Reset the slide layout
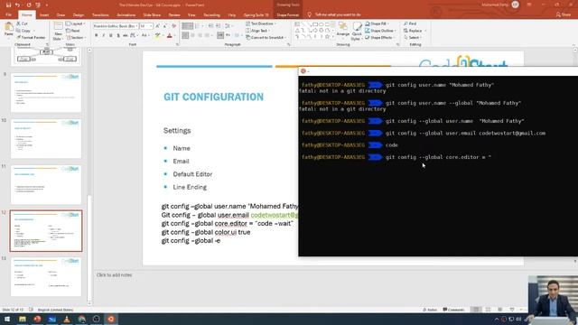The height and width of the screenshot is (325, 578). (73, 31)
